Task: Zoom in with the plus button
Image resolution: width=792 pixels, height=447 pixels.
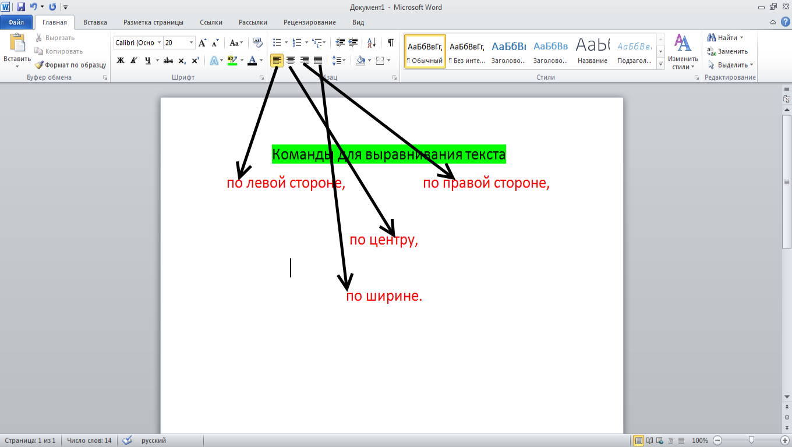Action: pyautogui.click(x=786, y=441)
